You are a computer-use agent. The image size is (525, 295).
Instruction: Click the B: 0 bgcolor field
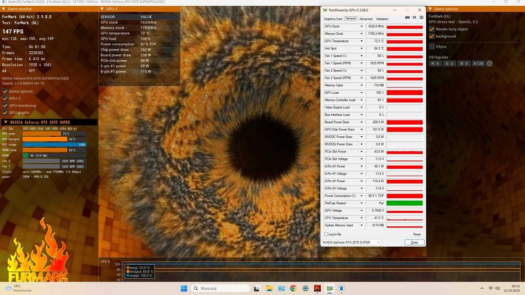coord(464,63)
